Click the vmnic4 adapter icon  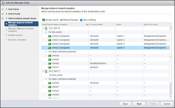(50, 56)
